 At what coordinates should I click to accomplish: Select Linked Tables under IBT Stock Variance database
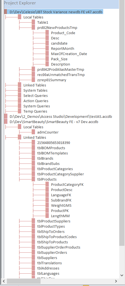point(35,85)
